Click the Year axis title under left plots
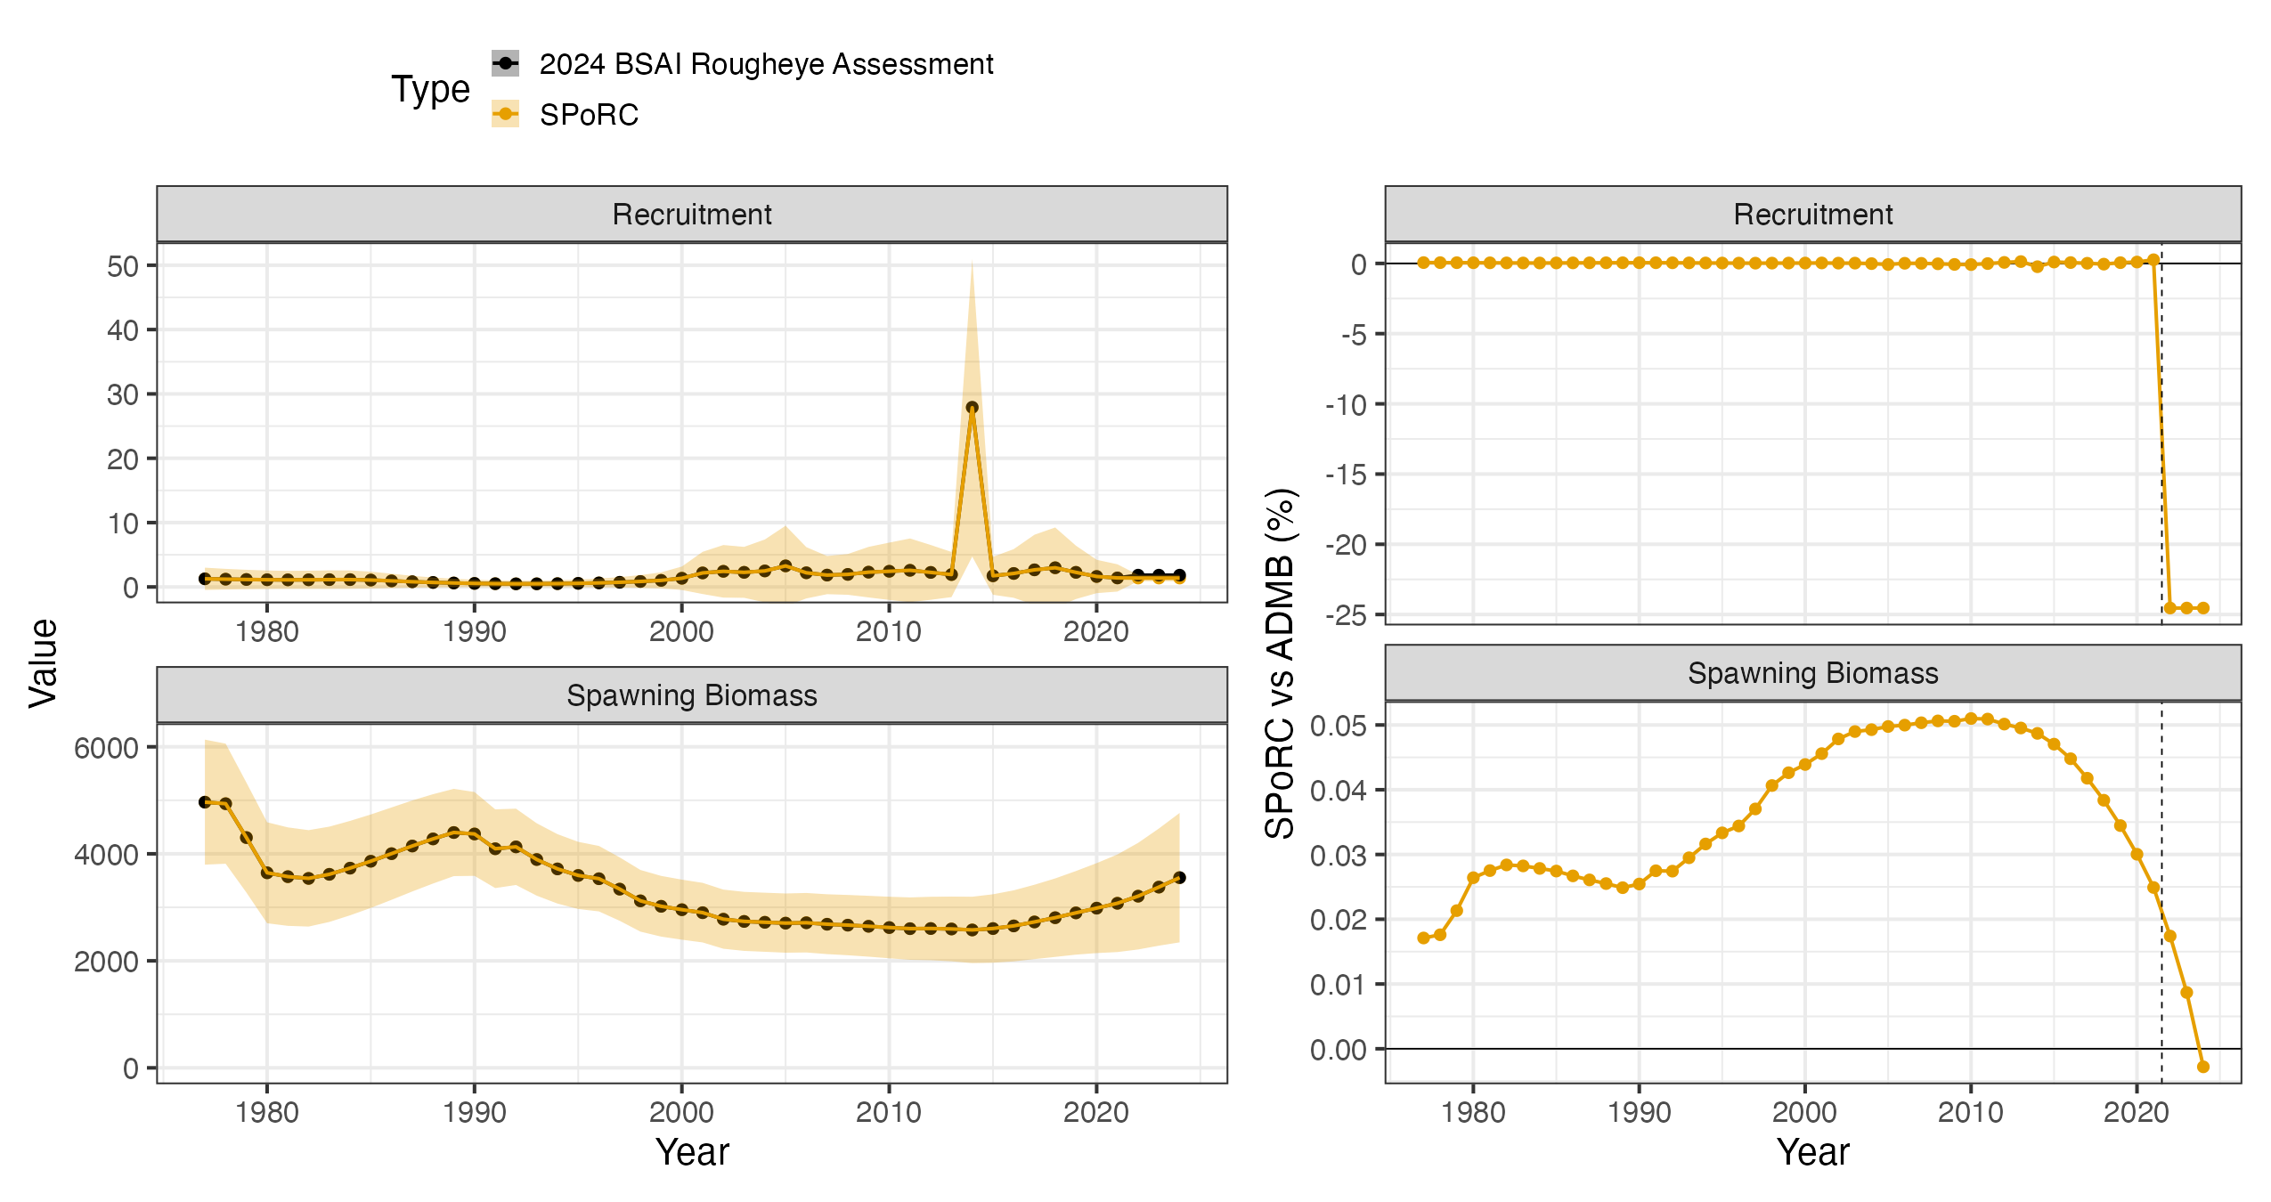This screenshot has width=2271, height=1202. [692, 1151]
